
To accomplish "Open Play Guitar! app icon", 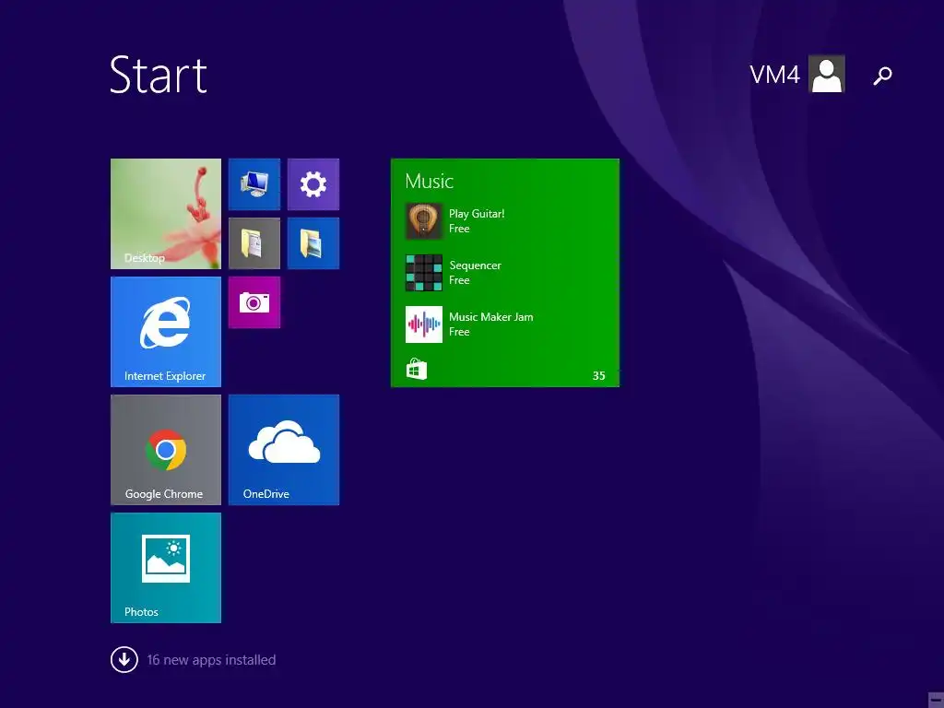I will point(424,221).
